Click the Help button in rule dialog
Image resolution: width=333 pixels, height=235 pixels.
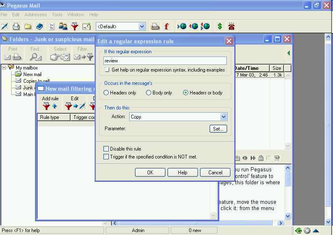[x=183, y=173]
